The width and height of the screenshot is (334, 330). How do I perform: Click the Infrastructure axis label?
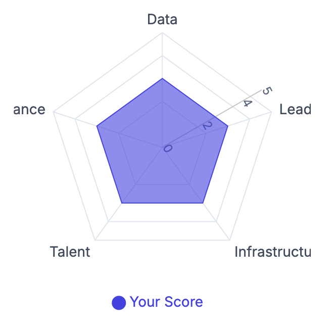[272, 252]
